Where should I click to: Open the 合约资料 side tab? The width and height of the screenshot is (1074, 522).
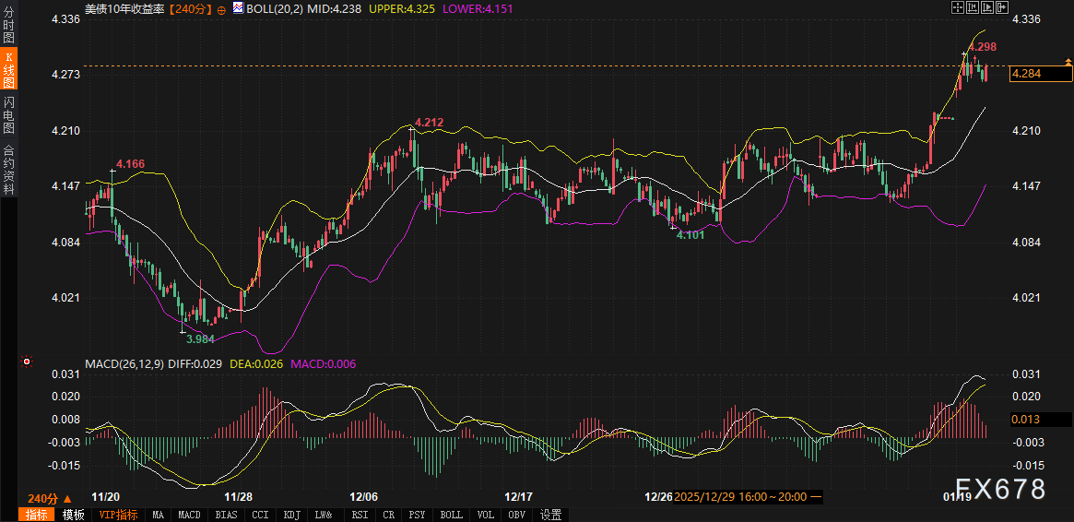point(8,169)
